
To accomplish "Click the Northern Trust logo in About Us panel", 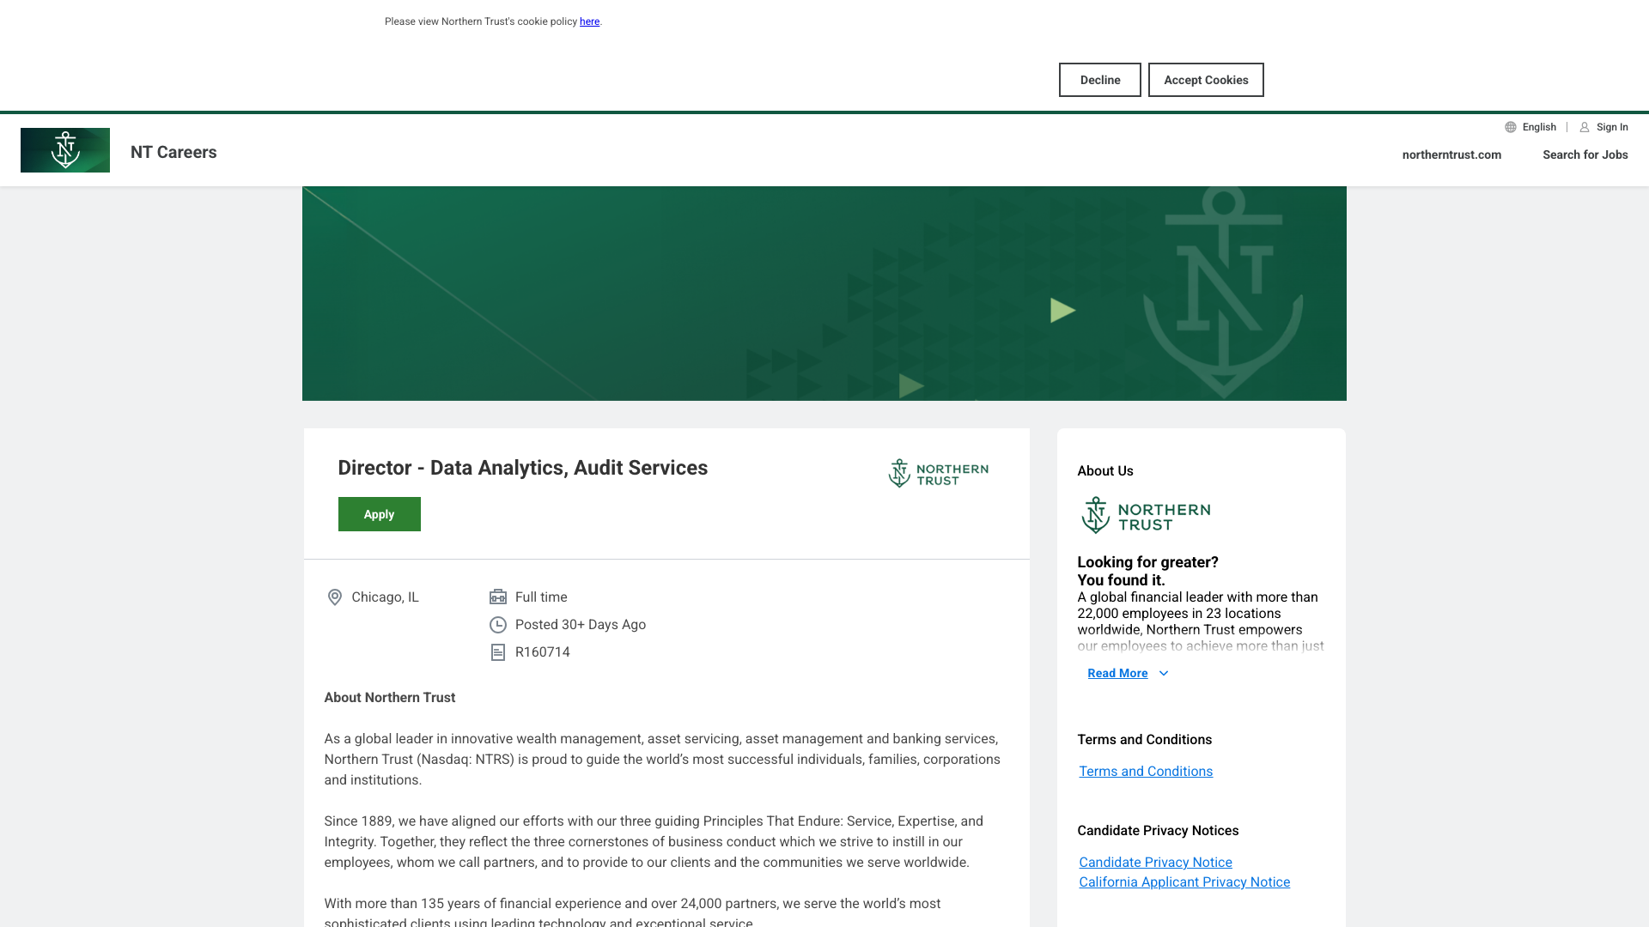I will (x=1146, y=515).
